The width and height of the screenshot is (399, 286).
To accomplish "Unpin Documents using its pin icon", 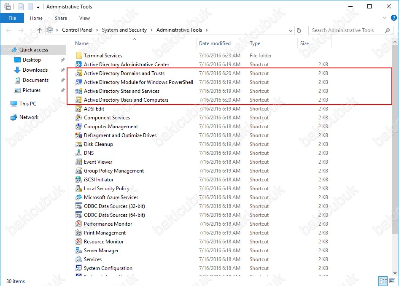I will coord(62,81).
